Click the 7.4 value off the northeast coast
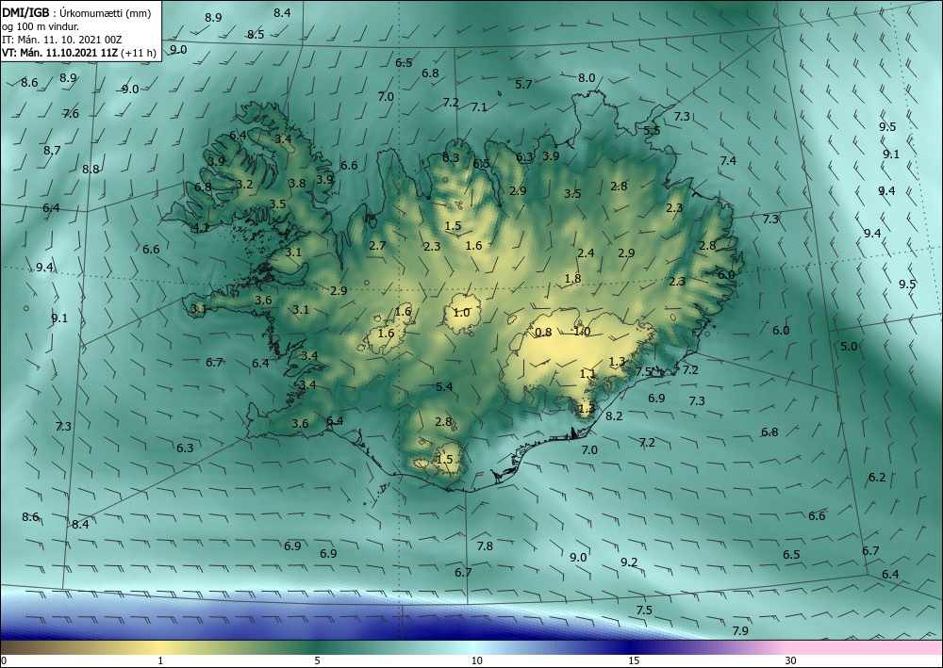Screen dimensions: 943x668 pos(728,160)
